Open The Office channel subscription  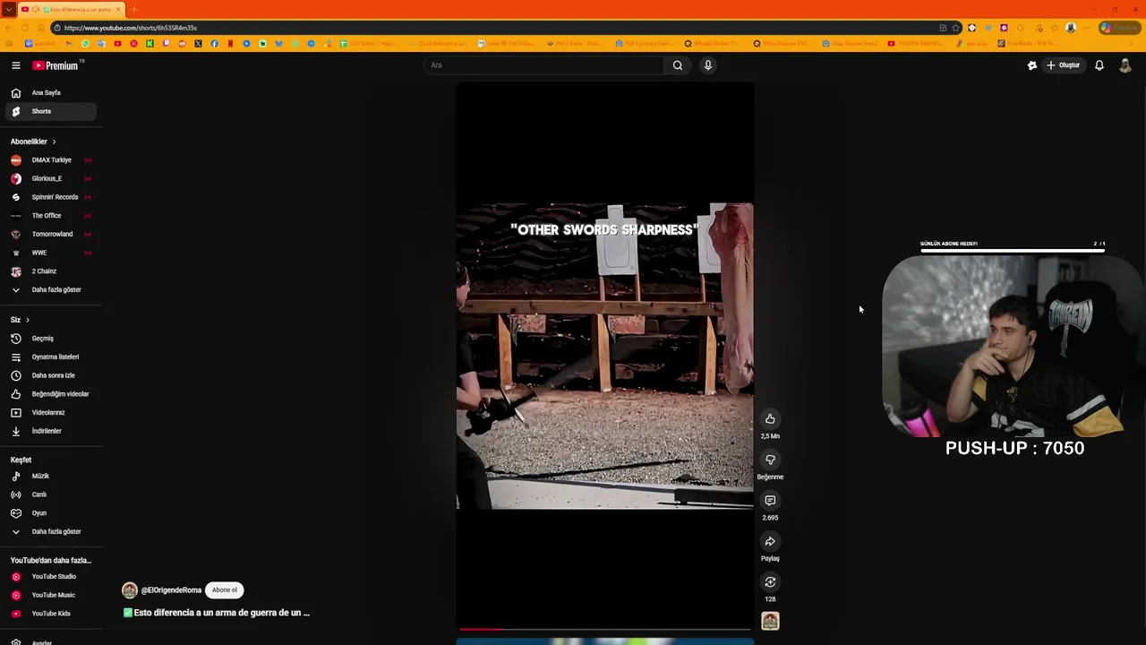[x=51, y=216]
